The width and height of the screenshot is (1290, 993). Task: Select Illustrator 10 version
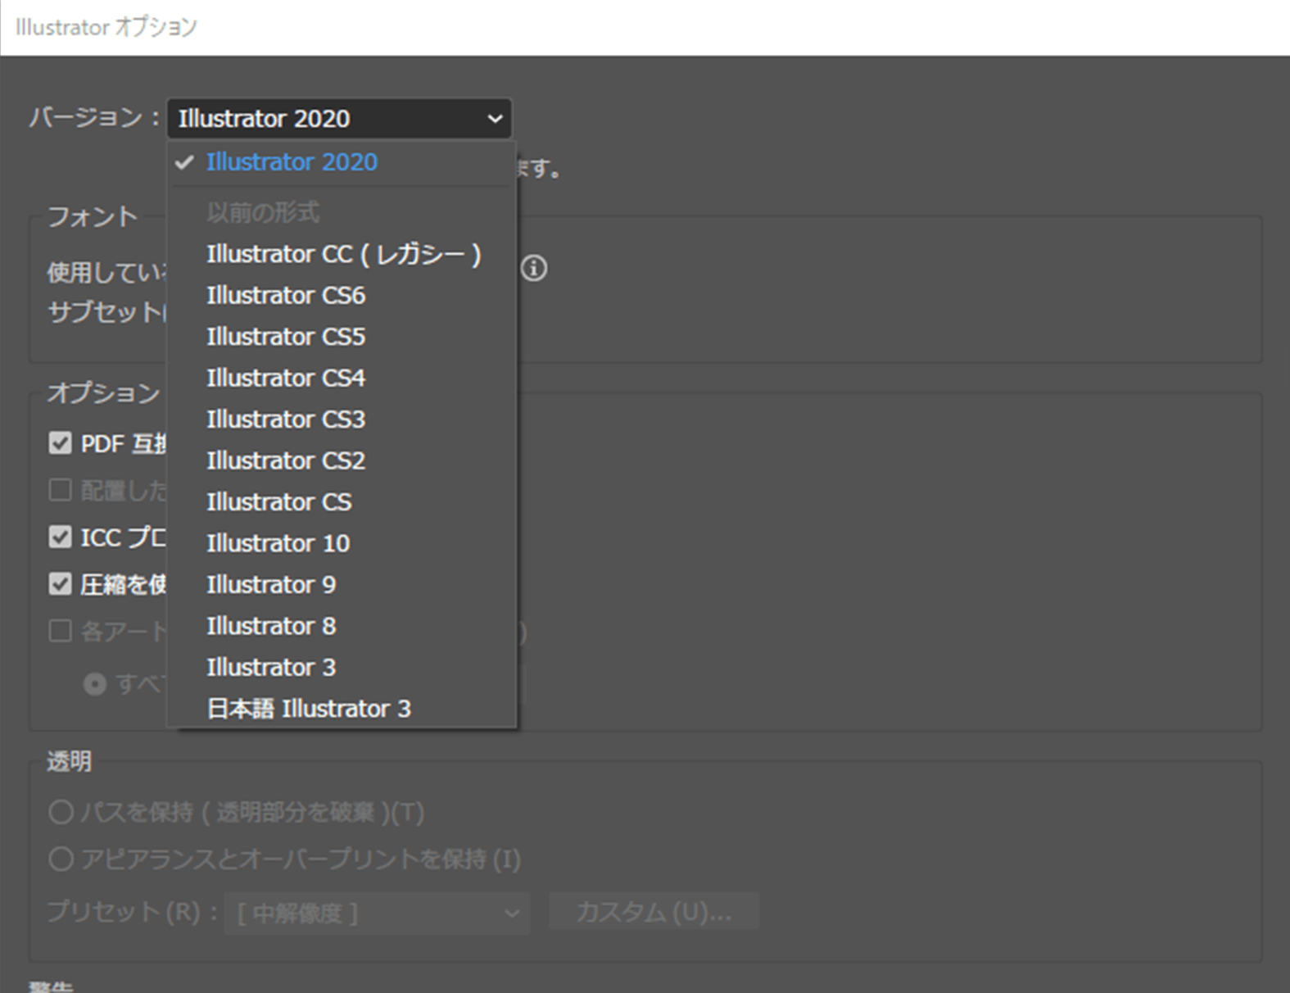tap(278, 543)
